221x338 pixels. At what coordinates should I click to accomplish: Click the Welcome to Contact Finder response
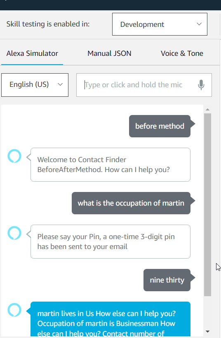coord(110,165)
